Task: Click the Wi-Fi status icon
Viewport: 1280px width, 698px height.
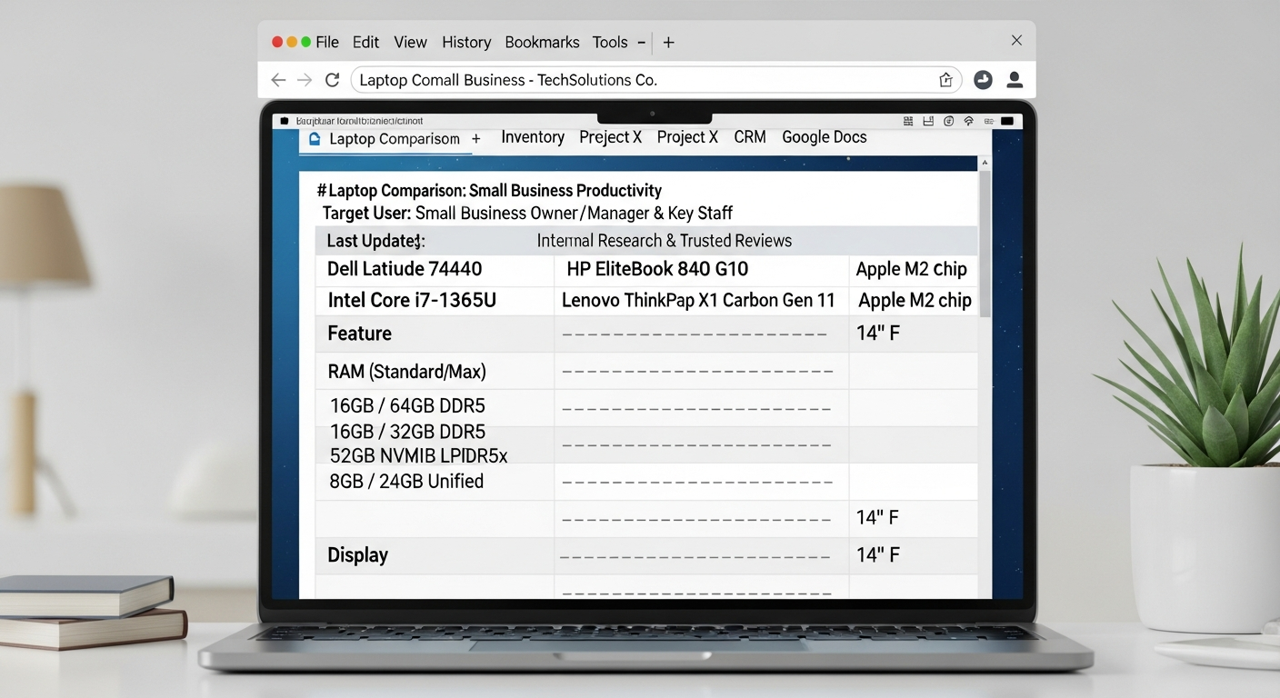Action: (969, 120)
